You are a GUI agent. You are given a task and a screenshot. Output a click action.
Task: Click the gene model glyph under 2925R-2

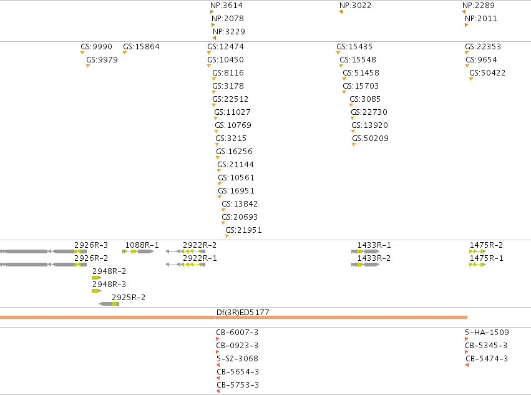[109, 304]
